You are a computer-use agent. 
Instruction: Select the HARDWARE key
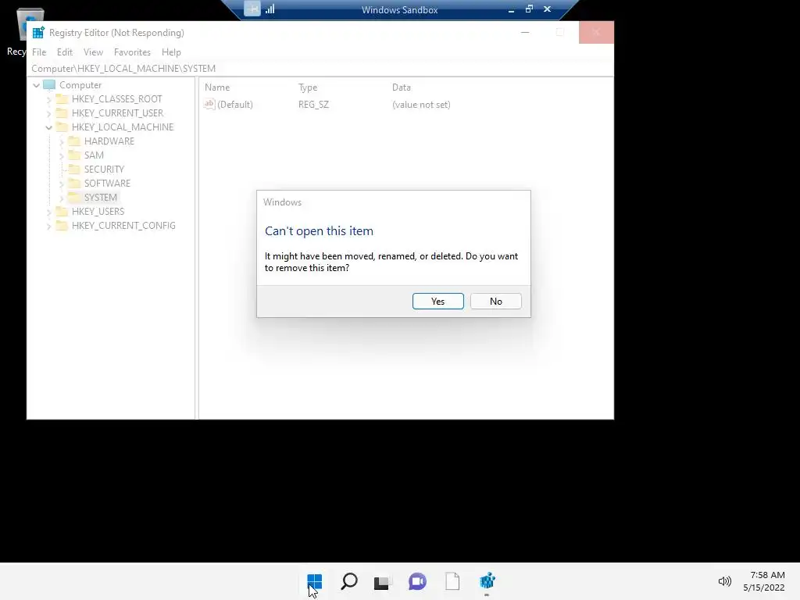pos(109,141)
